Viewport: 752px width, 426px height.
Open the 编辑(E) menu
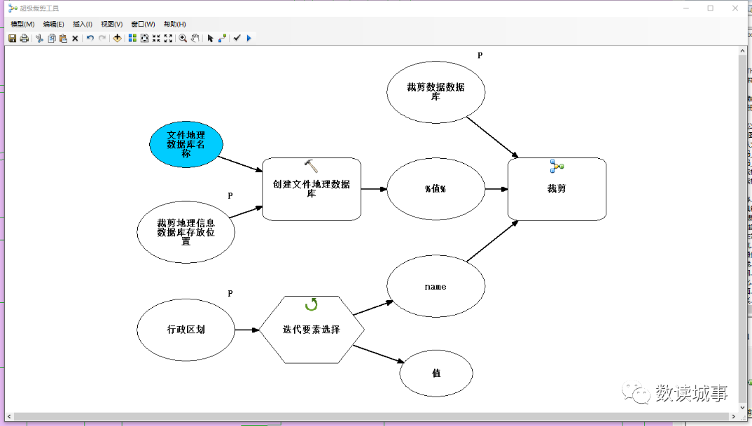point(53,24)
